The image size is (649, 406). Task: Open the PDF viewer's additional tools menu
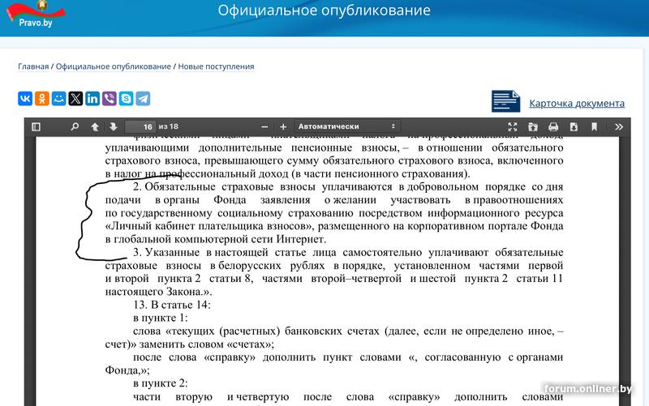(x=619, y=126)
